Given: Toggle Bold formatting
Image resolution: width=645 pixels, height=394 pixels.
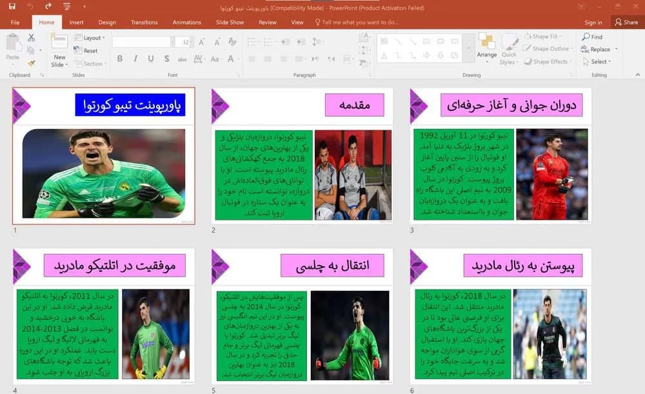Looking at the screenshot, I should [120, 59].
